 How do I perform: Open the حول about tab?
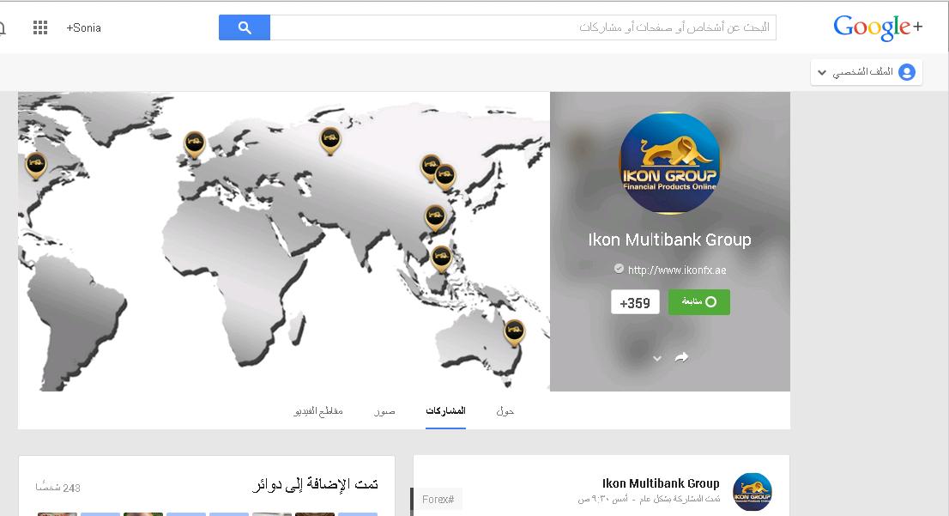(505, 411)
